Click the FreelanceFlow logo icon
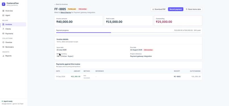This screenshot has height=106, width=229. (3, 4)
